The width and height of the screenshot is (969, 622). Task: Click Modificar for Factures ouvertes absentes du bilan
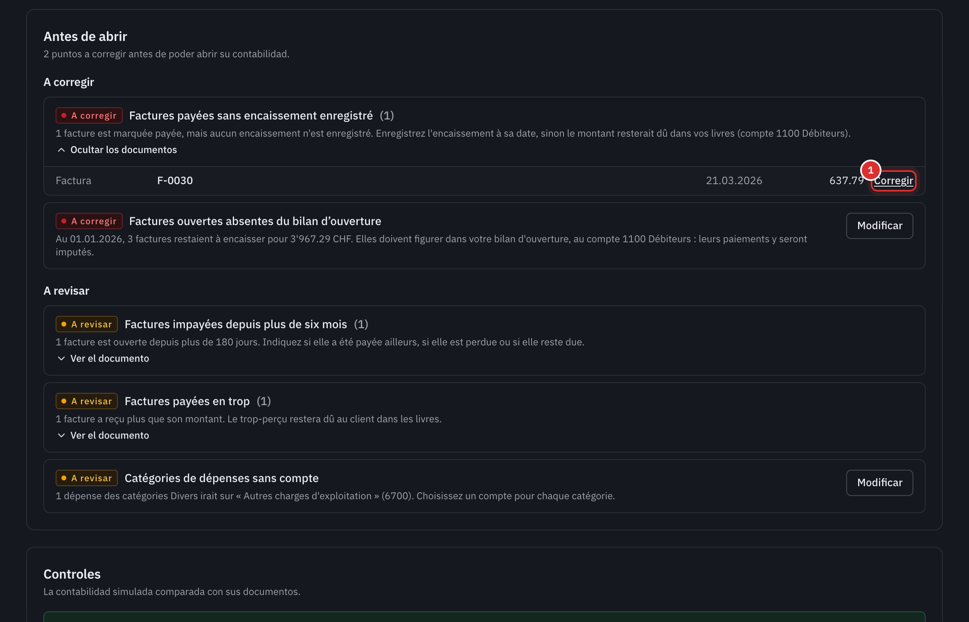pos(879,225)
